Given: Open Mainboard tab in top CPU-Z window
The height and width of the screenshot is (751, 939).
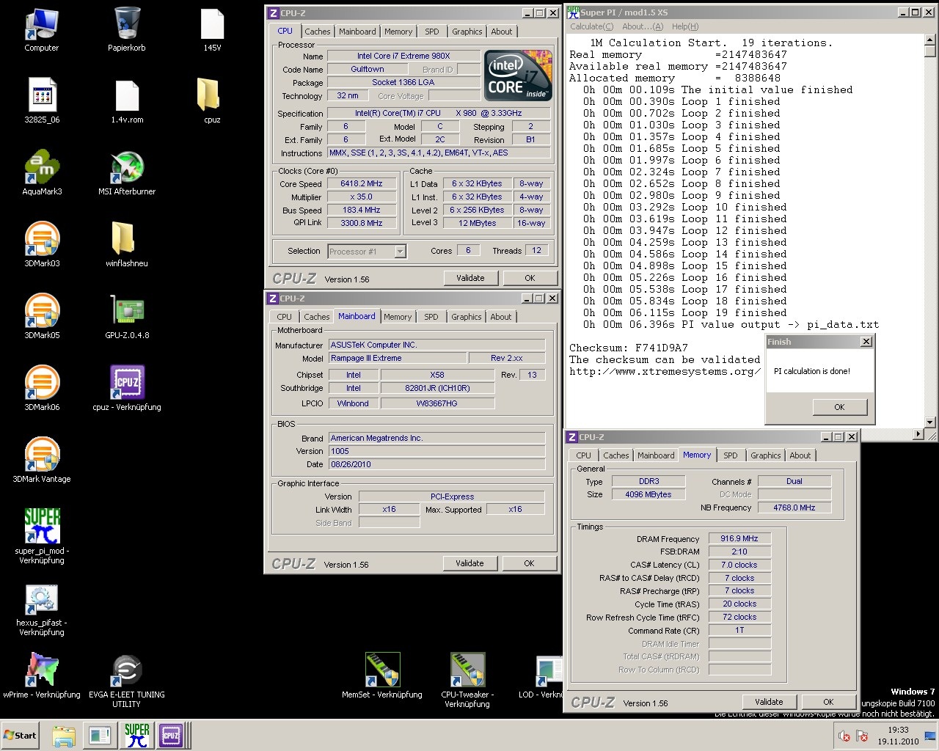Looking at the screenshot, I should pos(357,32).
